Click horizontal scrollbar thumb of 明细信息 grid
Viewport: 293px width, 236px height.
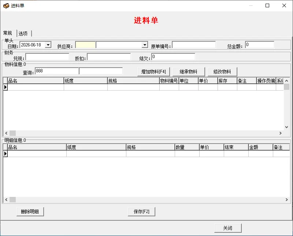tap(13, 199)
